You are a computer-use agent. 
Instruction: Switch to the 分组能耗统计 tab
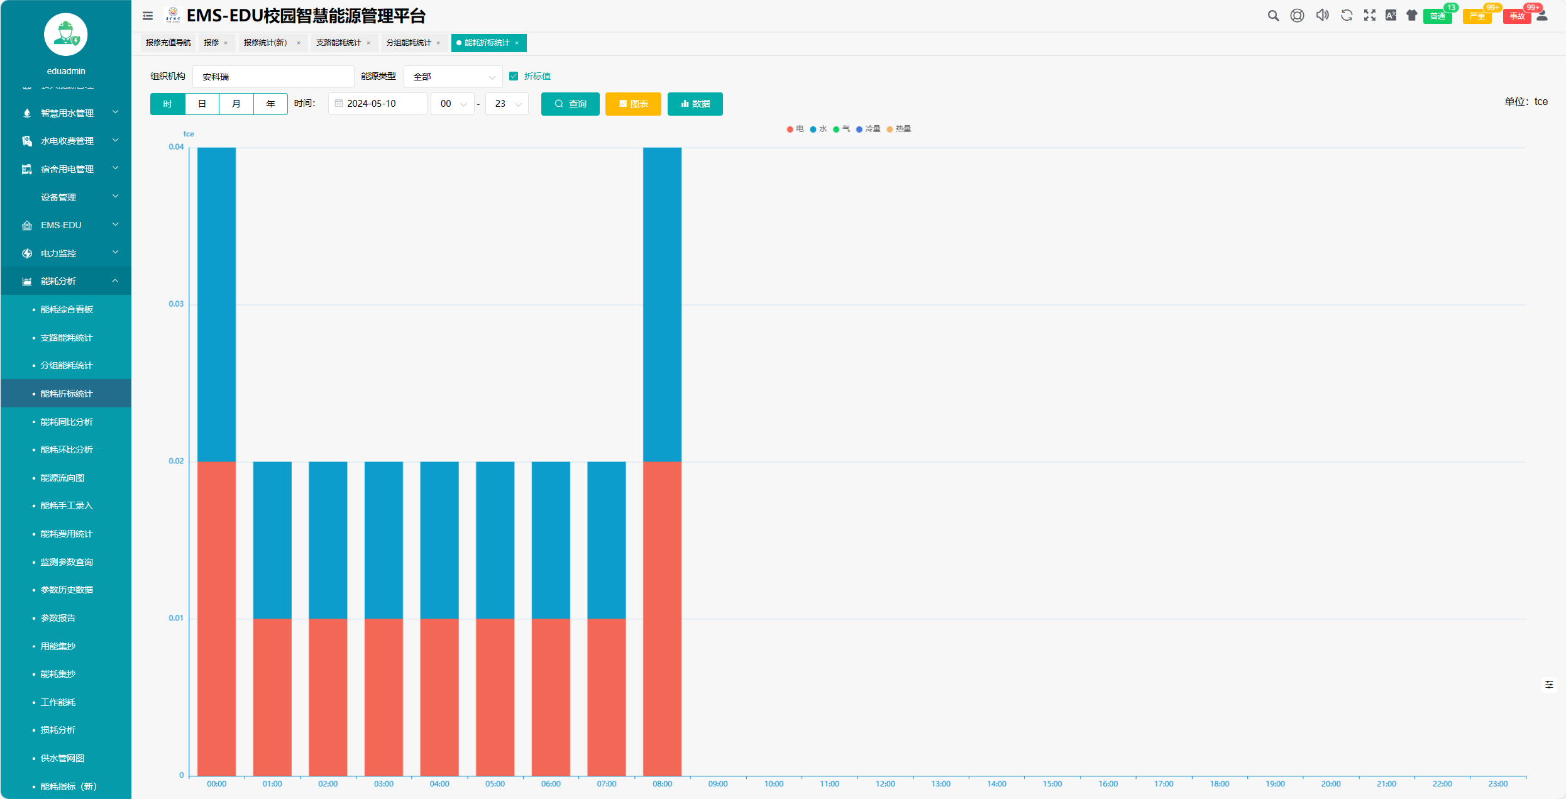coord(409,43)
